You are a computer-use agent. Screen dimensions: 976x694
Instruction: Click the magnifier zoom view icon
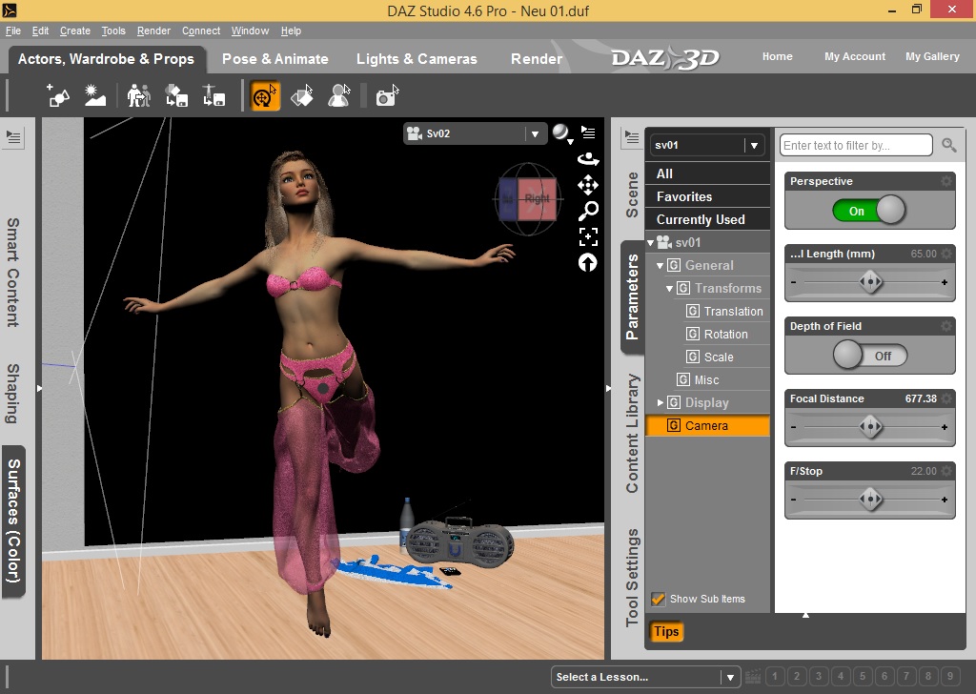(x=588, y=211)
